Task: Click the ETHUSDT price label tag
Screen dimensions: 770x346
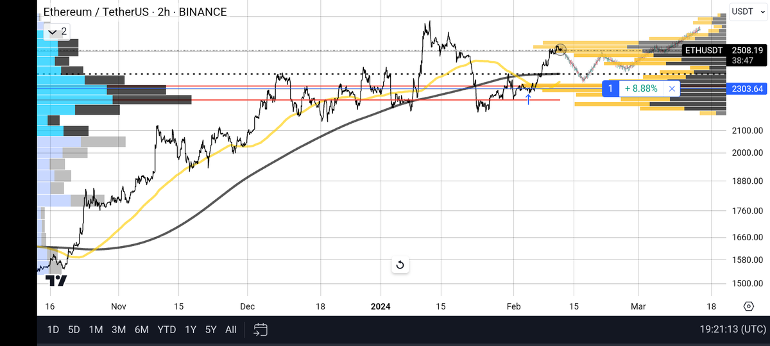Action: [x=704, y=50]
